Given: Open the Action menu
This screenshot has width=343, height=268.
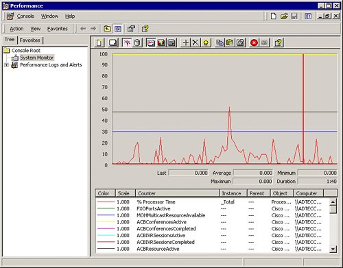Looking at the screenshot, I should coord(16,29).
